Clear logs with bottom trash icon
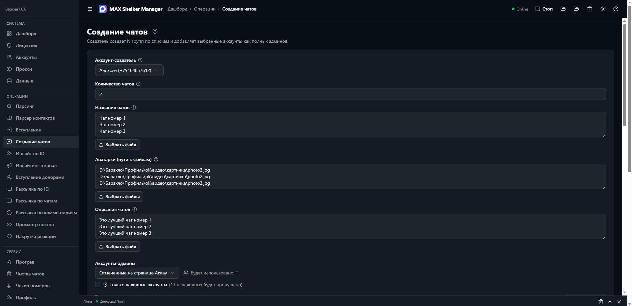 (x=601, y=302)
